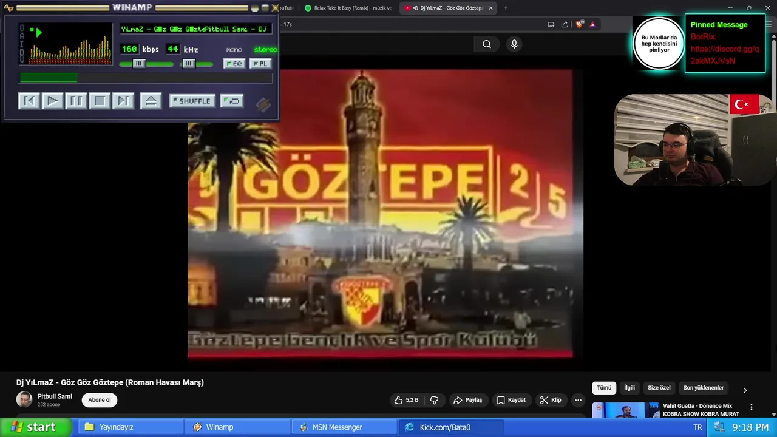Click the browser share page icon
The height and width of the screenshot is (437, 777).
tap(565, 24)
